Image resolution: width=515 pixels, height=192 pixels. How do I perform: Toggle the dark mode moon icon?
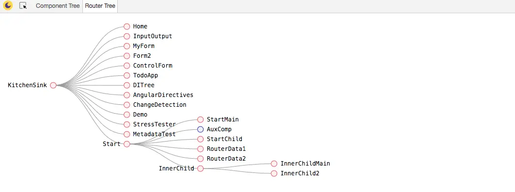8,5
